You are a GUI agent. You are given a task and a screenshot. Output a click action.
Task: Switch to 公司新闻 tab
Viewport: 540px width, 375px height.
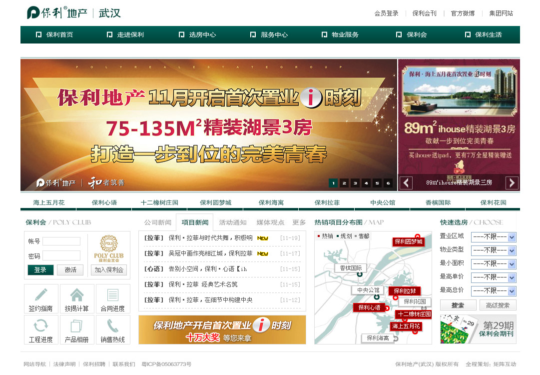(158, 222)
